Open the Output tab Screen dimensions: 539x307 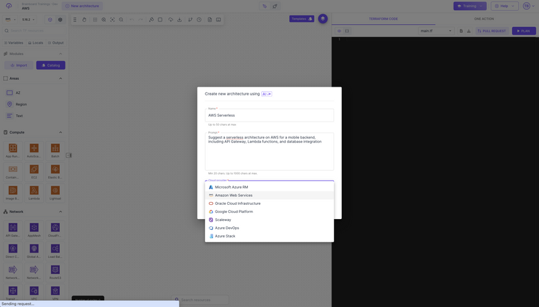(x=56, y=43)
